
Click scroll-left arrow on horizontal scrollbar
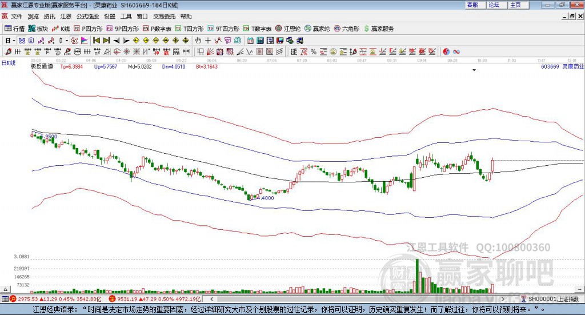pyautogui.click(x=211, y=299)
